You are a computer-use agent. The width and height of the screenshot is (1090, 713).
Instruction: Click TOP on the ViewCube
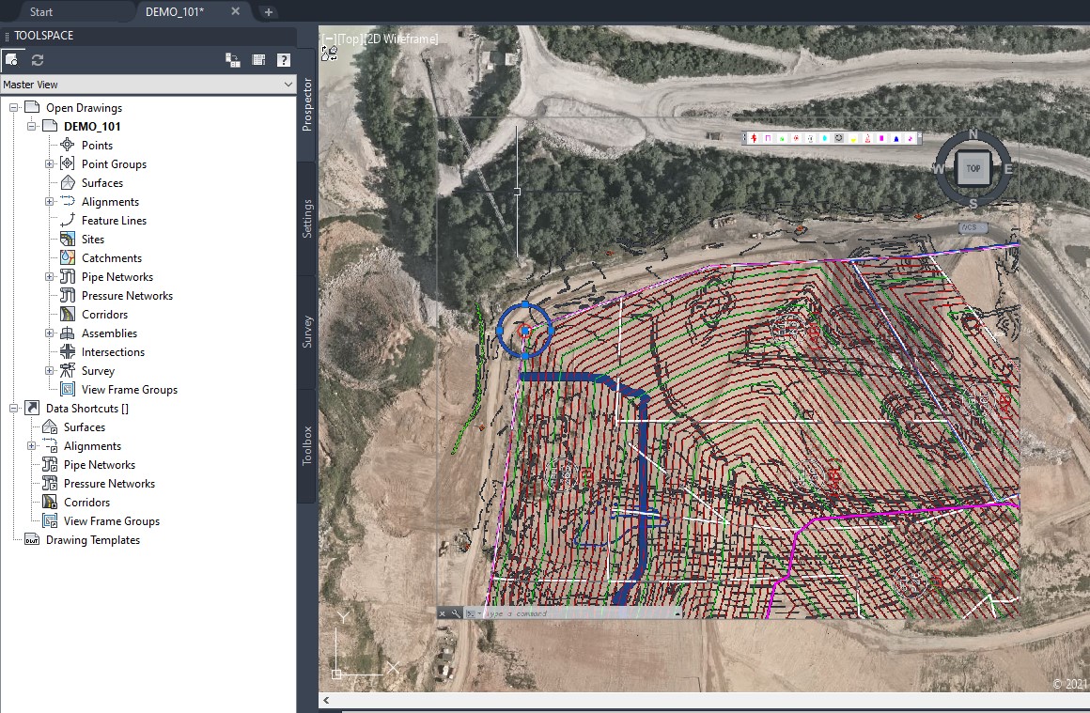973,169
